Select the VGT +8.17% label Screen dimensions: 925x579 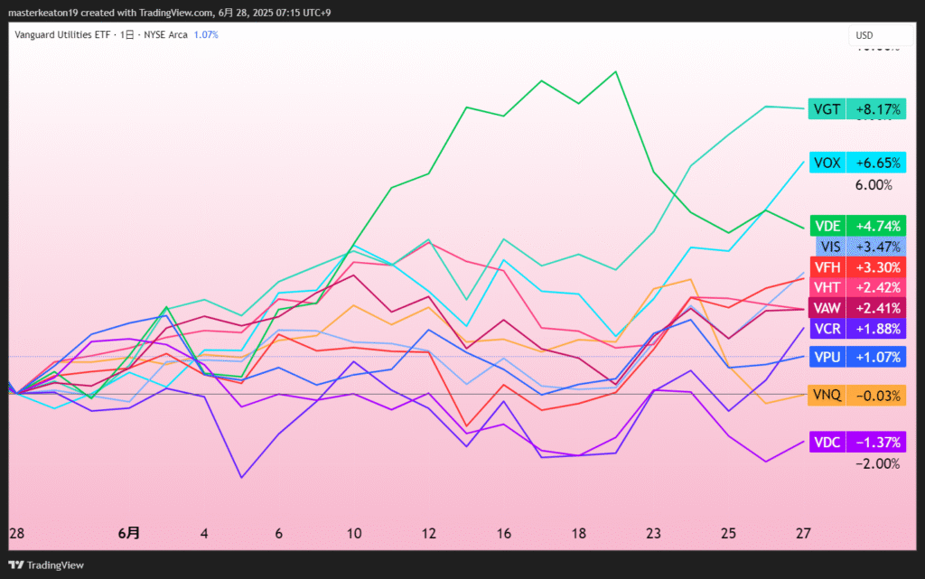(x=856, y=109)
